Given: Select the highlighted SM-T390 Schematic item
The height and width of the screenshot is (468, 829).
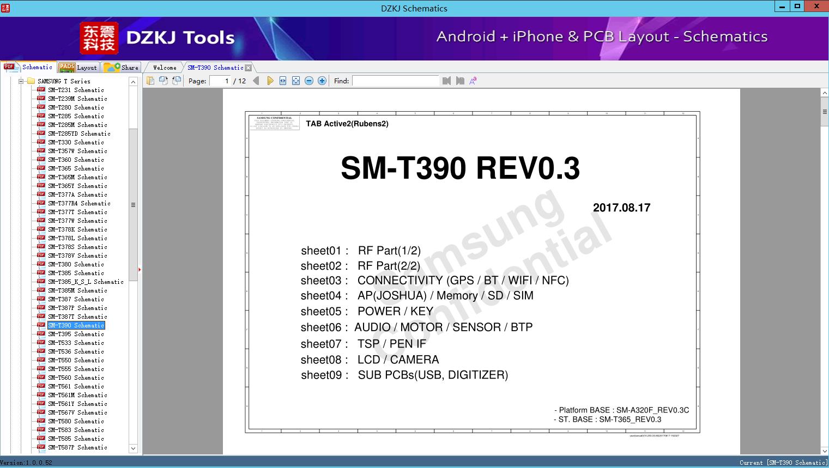Looking at the screenshot, I should click(76, 325).
